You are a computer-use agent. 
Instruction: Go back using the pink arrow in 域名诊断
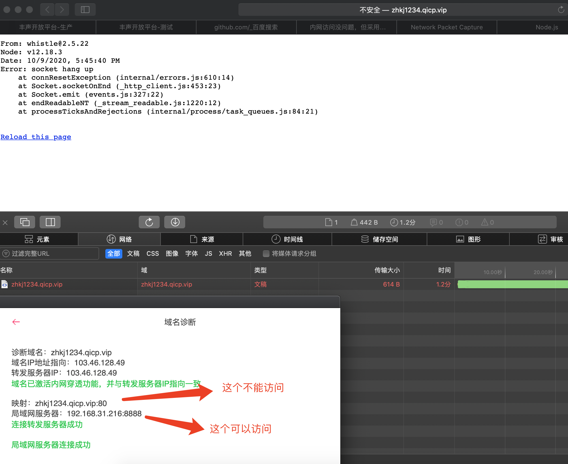(x=16, y=322)
